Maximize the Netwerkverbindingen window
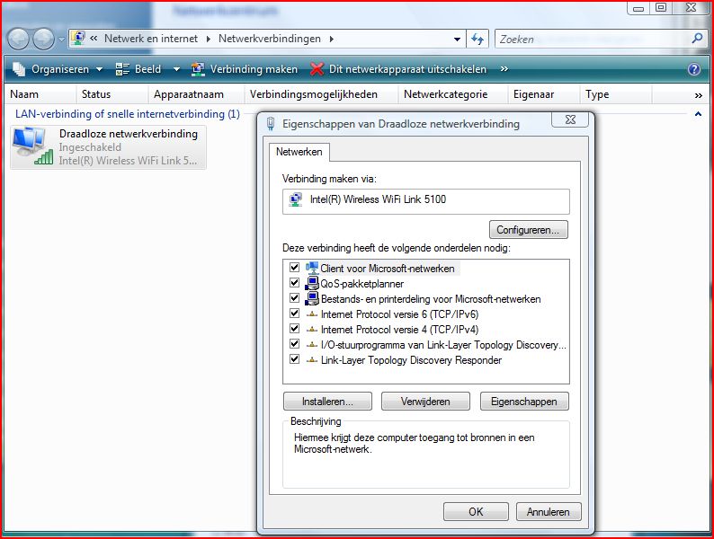714x539 pixels. (x=661, y=7)
